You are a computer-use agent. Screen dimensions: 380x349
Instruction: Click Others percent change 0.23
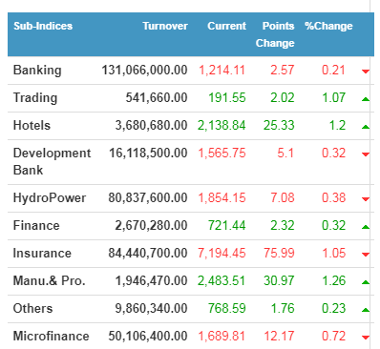pyautogui.click(x=334, y=309)
